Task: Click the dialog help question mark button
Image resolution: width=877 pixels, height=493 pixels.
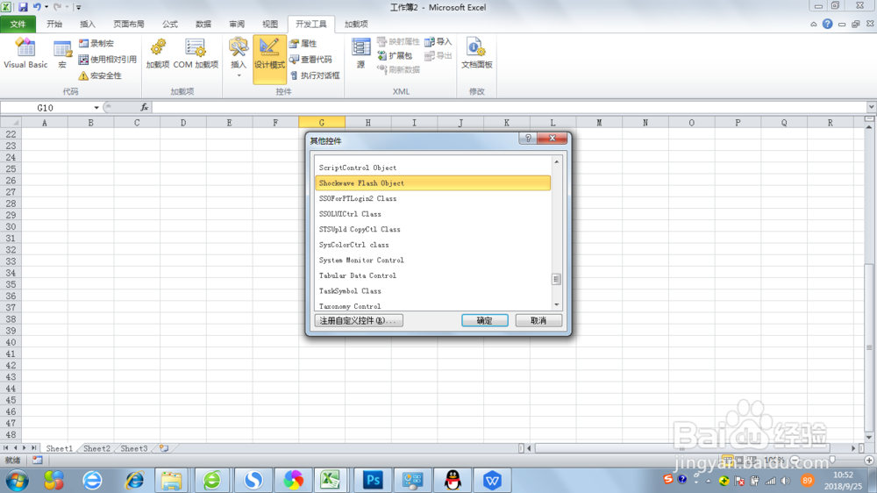Action: [528, 139]
